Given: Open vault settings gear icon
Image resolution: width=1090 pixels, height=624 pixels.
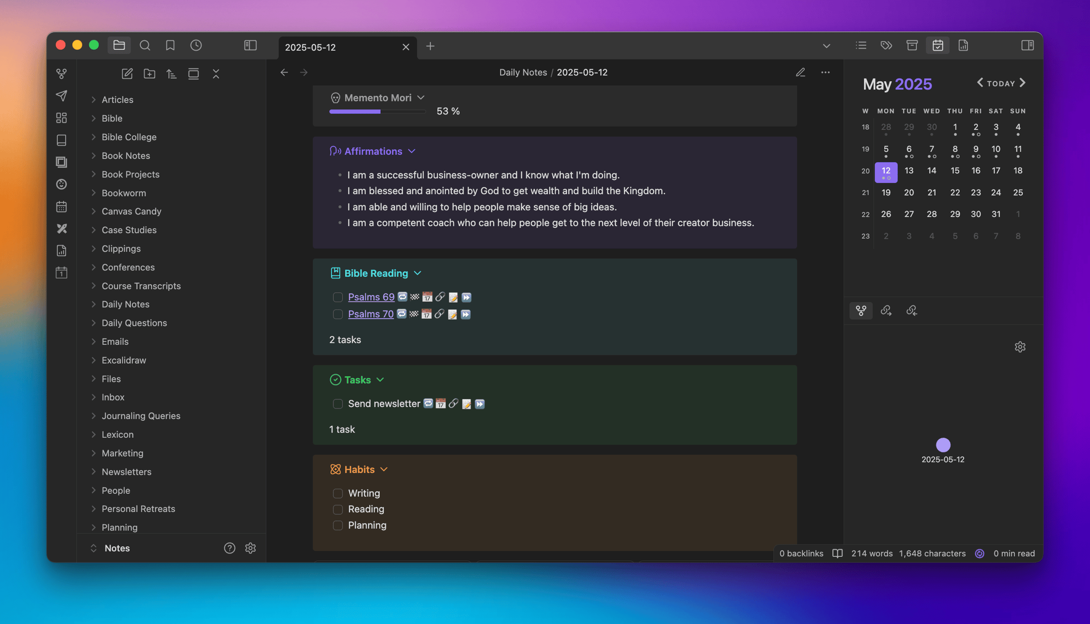Looking at the screenshot, I should point(250,548).
